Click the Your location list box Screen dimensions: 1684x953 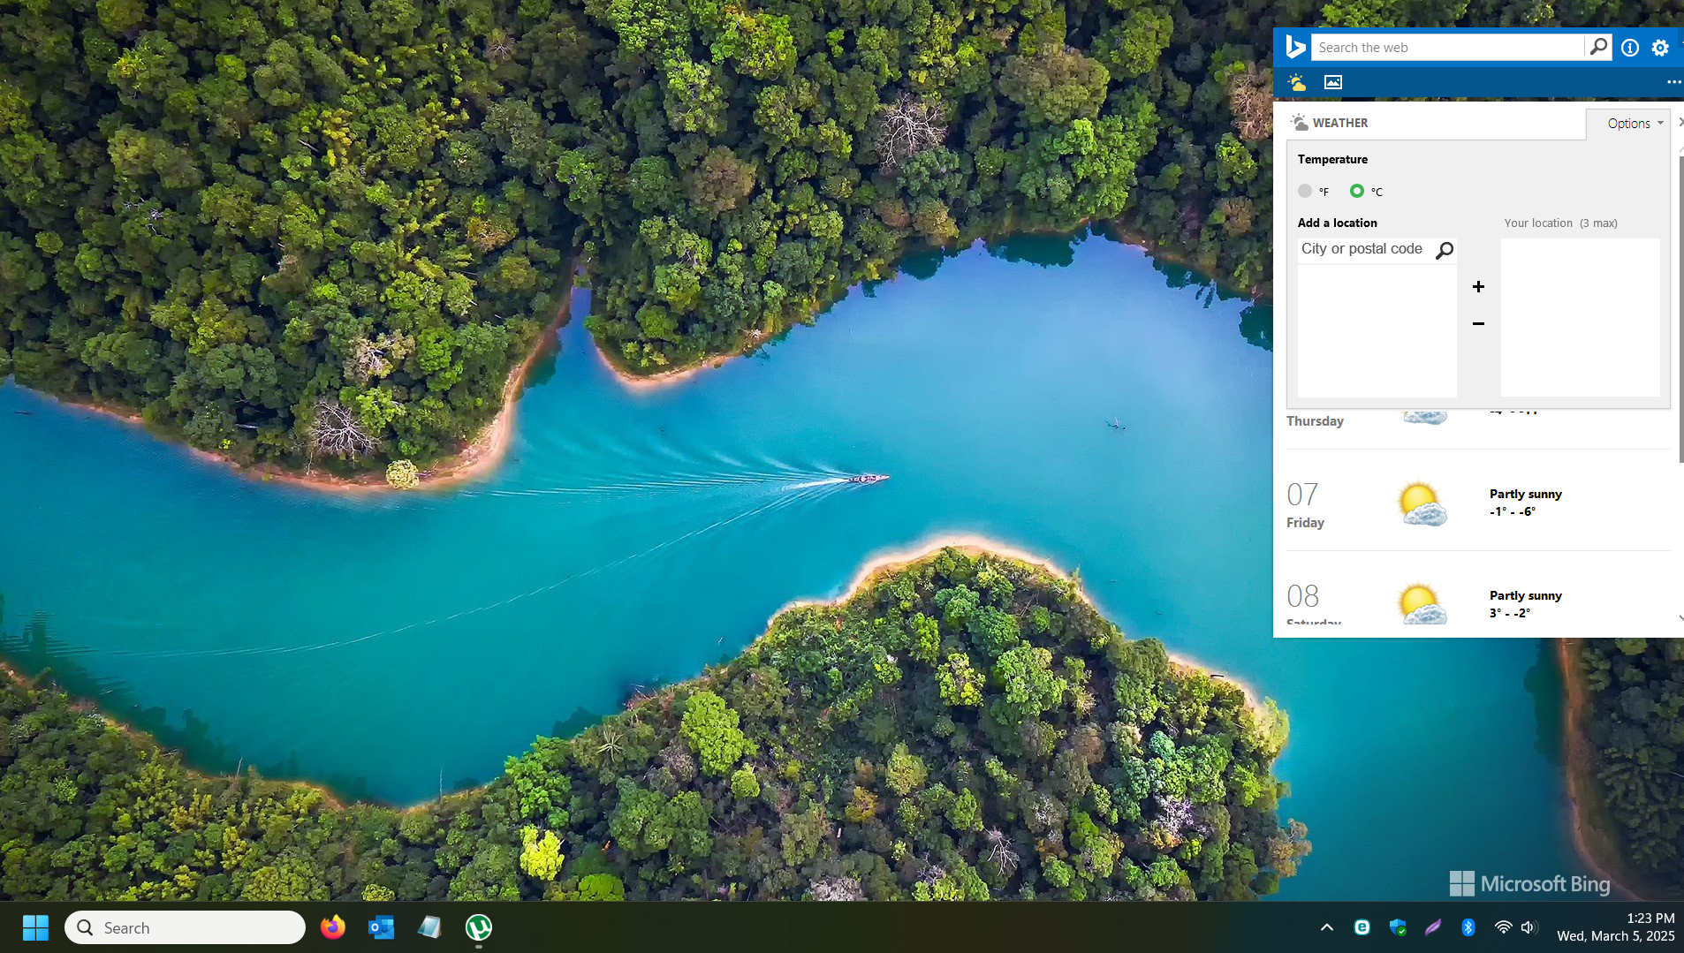[x=1581, y=317]
